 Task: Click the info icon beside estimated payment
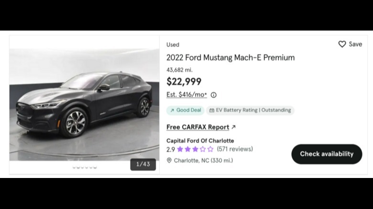pos(213,95)
